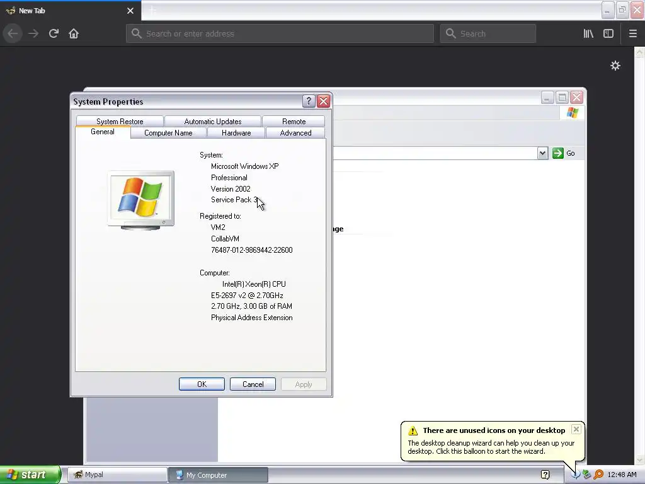The image size is (645, 484).
Task: Go to browser Home page
Action: tap(74, 34)
